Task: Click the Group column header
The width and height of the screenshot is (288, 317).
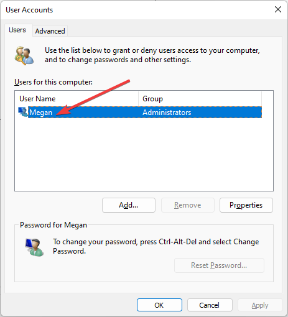Action: pyautogui.click(x=200, y=99)
